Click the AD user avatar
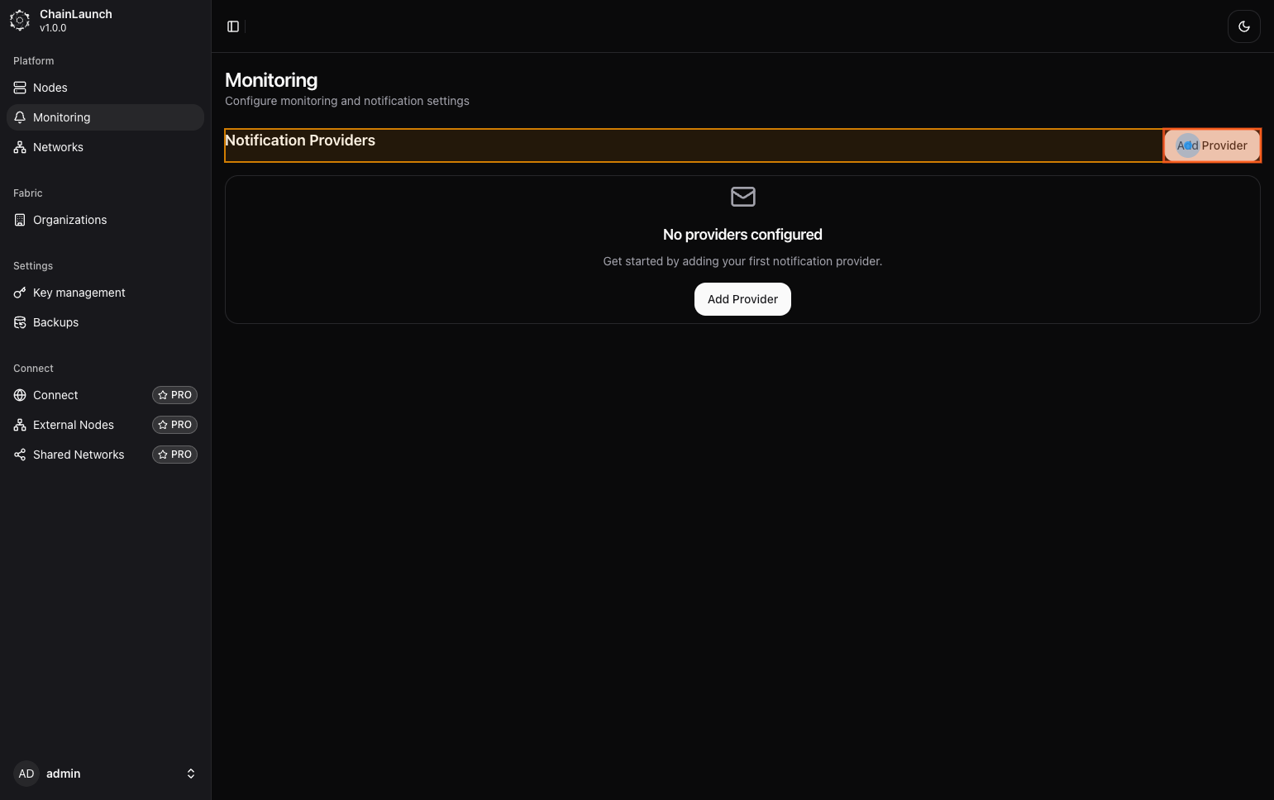Screen dimensions: 1274x800 click(26, 774)
